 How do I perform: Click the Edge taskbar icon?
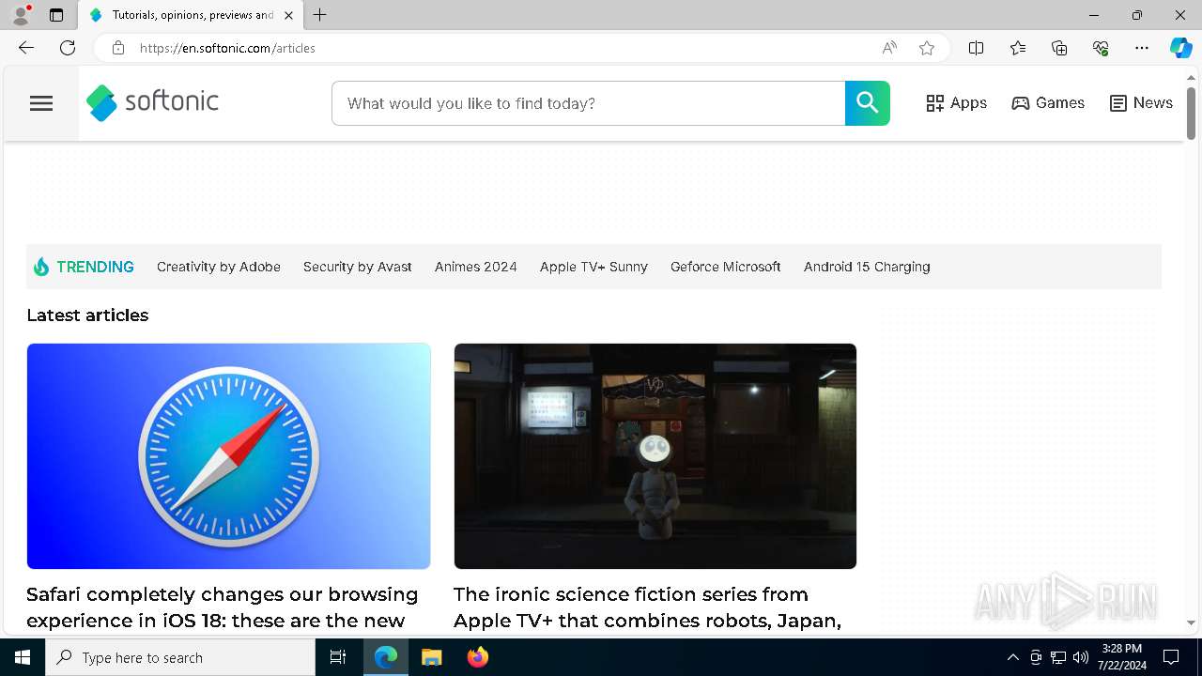click(386, 657)
